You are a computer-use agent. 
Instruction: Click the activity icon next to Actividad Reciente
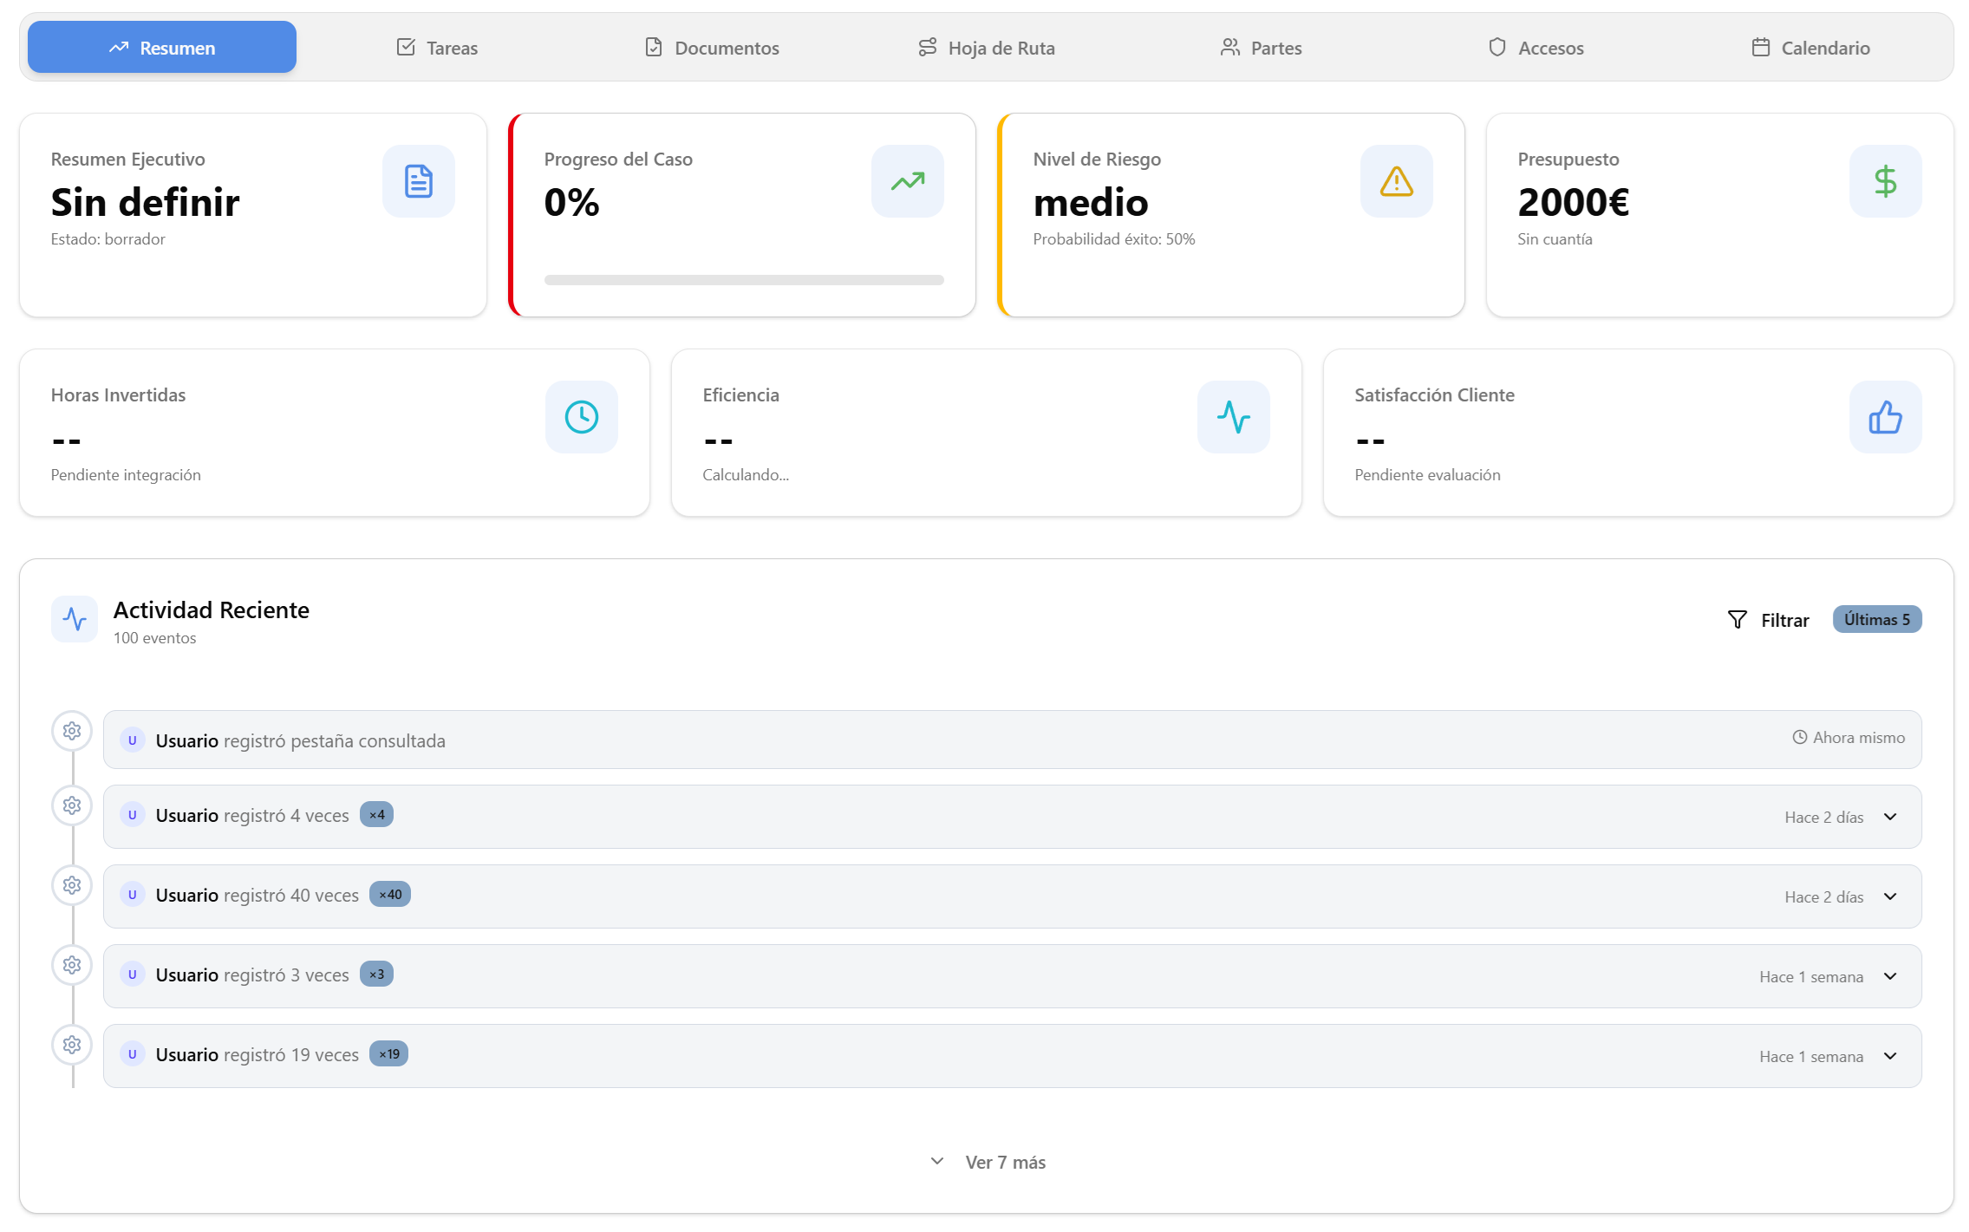pos(75,619)
